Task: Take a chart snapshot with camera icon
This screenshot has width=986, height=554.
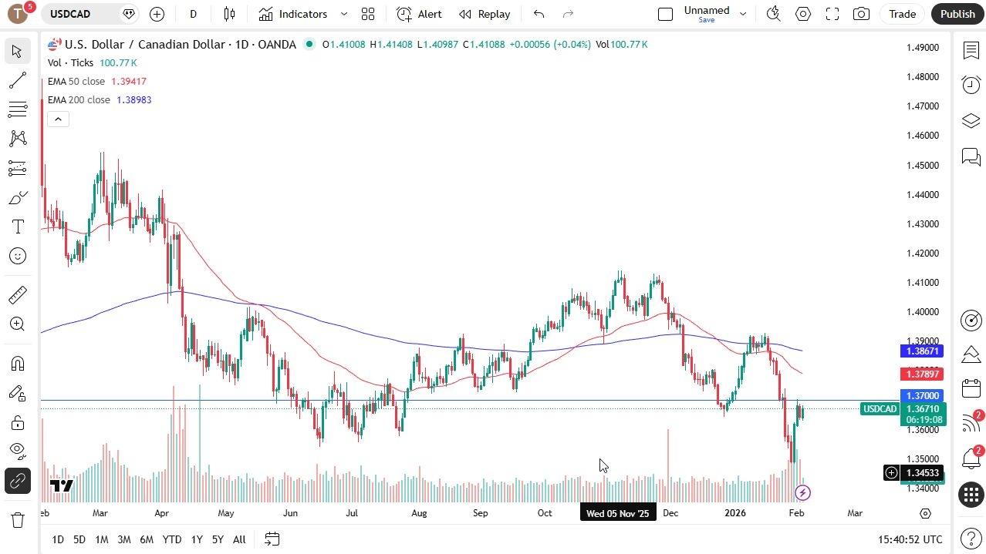Action: pos(861,14)
